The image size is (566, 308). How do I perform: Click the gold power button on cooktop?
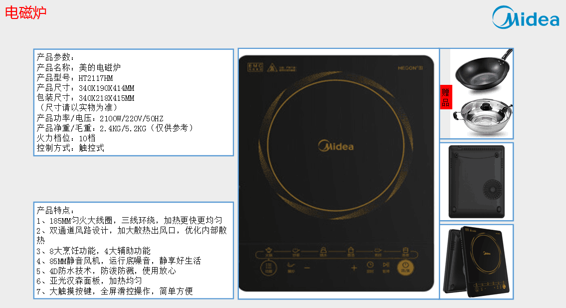[x=405, y=268]
